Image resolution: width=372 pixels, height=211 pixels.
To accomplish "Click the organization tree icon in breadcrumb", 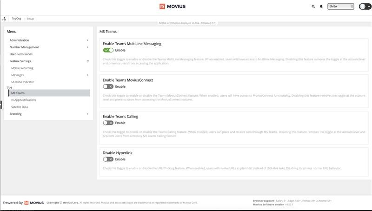I will pyautogui.click(x=4, y=19).
